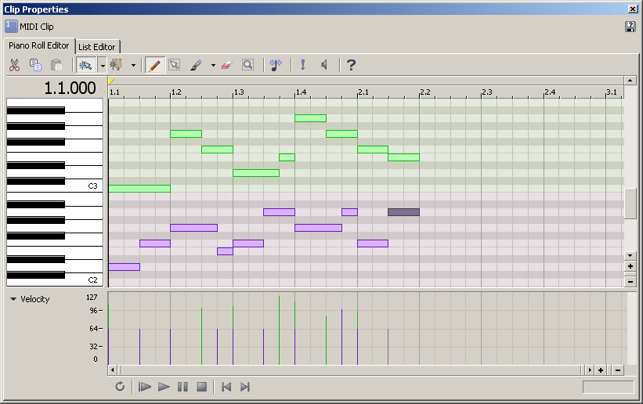Open the snap tool dropdown arrow

tap(103, 65)
